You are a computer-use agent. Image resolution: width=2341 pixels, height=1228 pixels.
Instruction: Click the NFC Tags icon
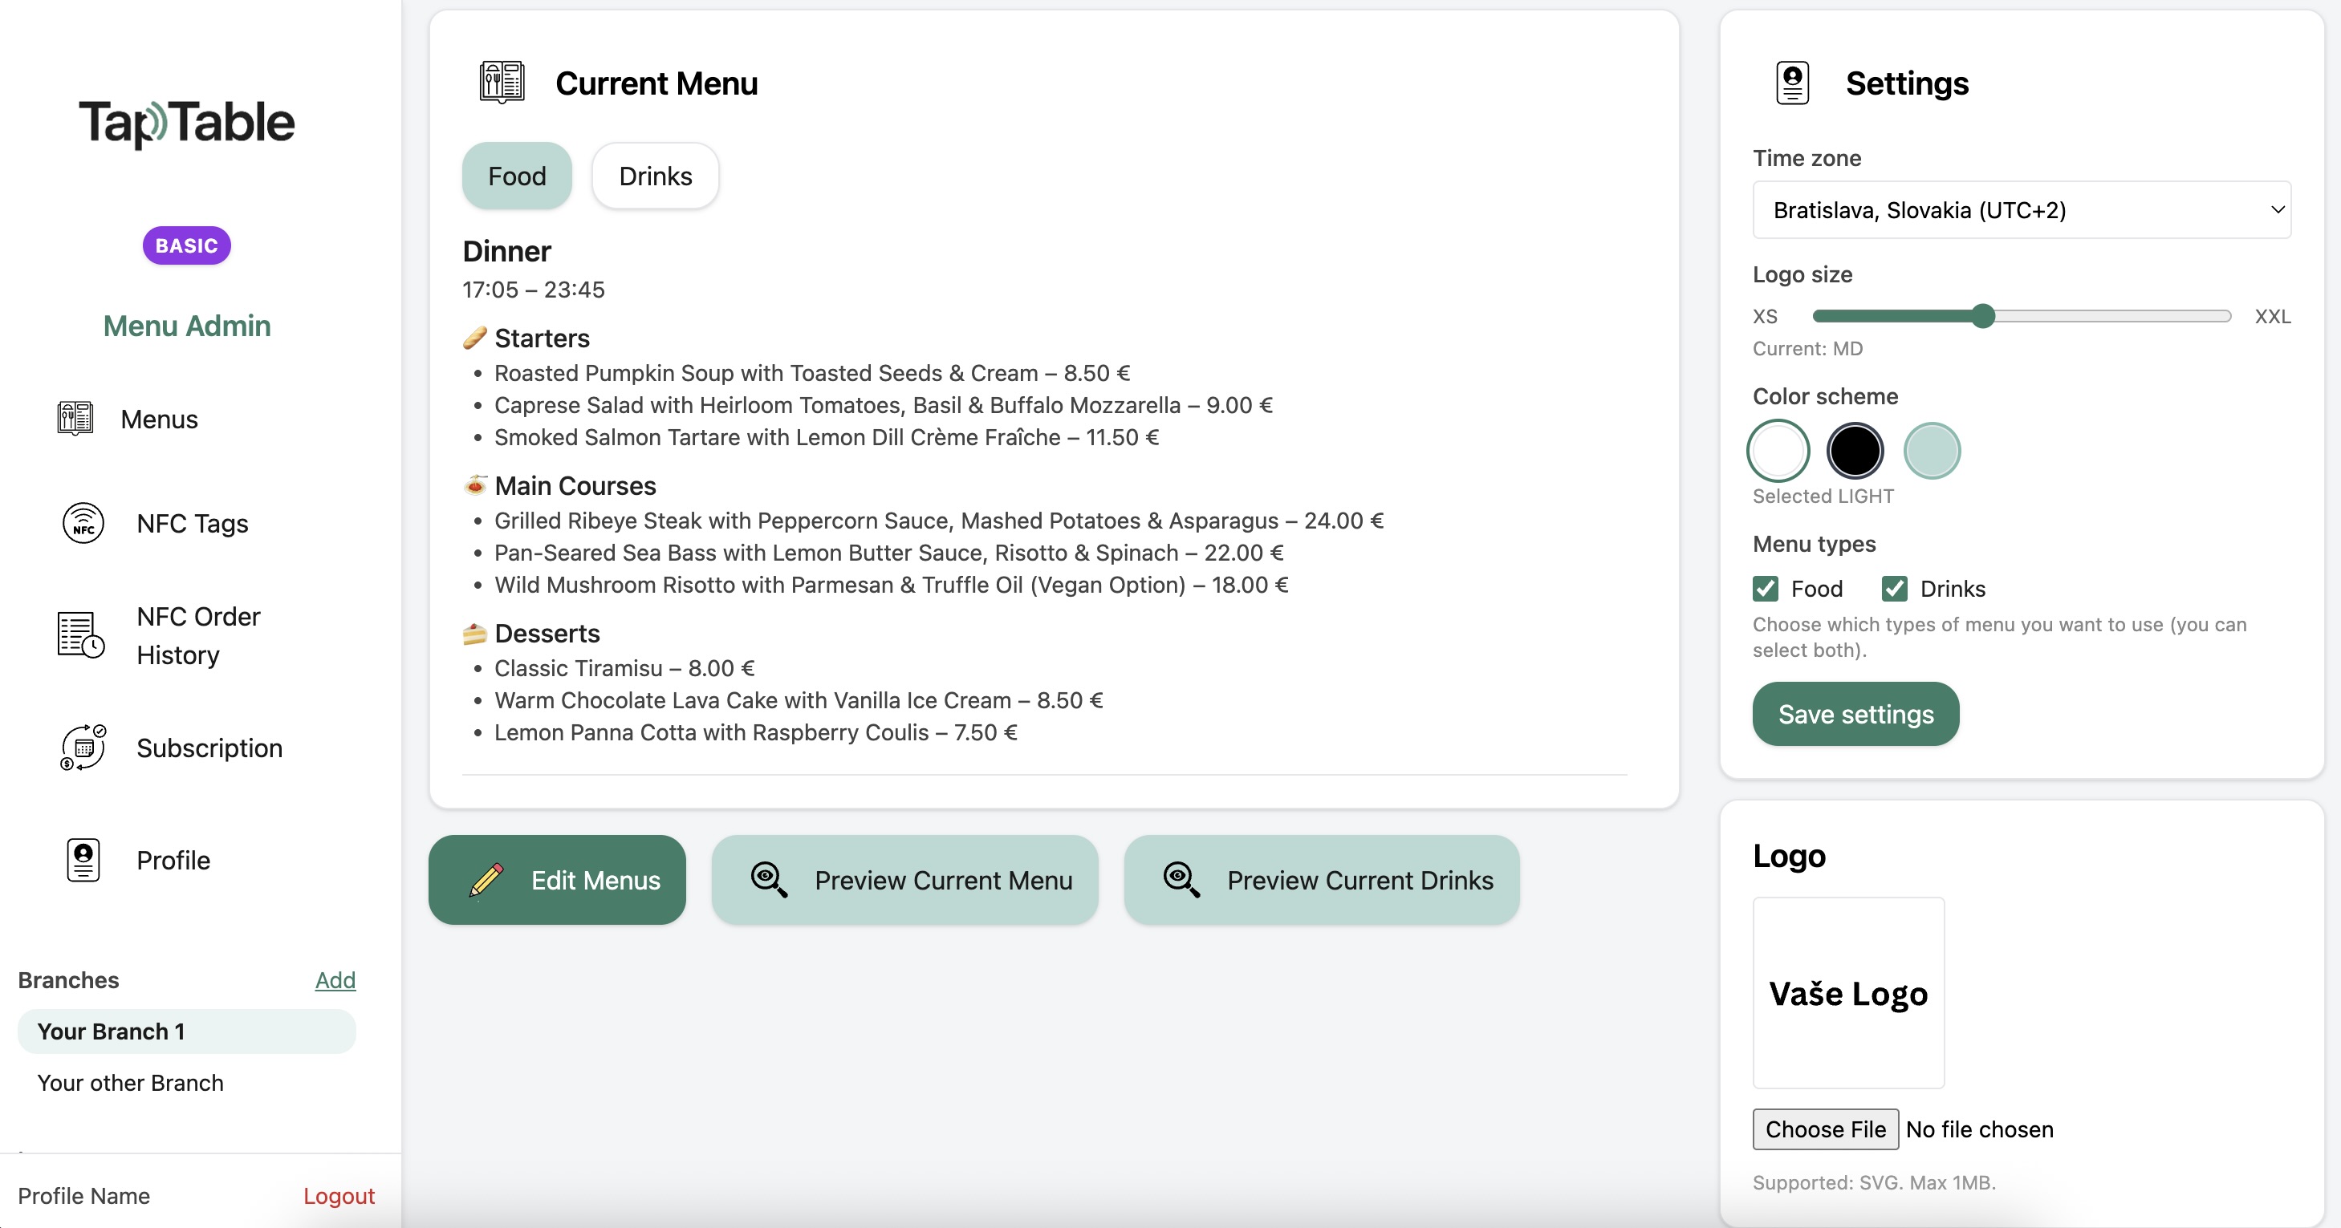tap(83, 523)
